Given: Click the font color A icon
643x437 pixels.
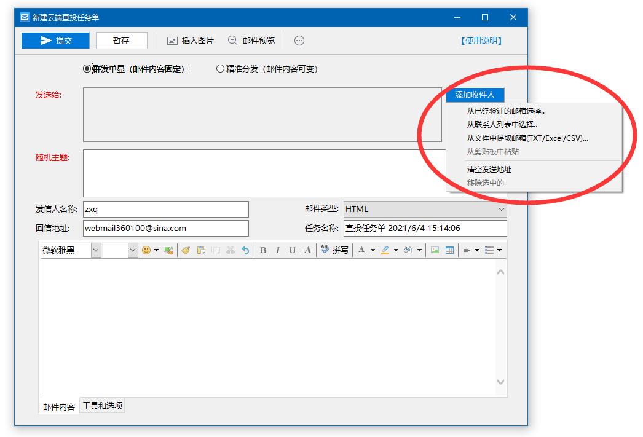Looking at the screenshot, I should click(x=361, y=250).
